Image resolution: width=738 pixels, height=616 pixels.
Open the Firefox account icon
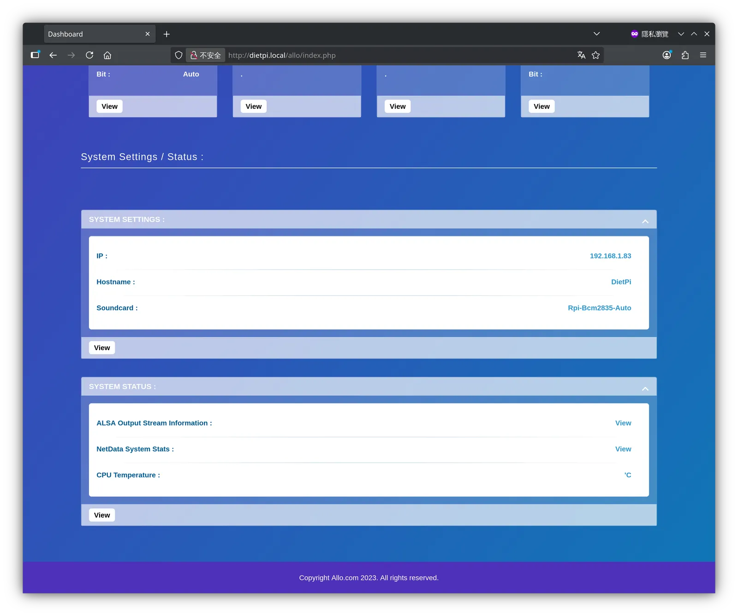[x=667, y=55]
